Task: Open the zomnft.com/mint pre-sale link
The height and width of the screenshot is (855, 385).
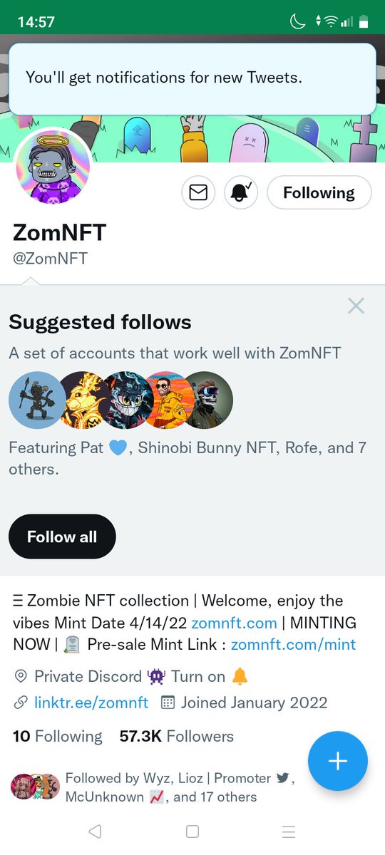Action: pyautogui.click(x=294, y=645)
